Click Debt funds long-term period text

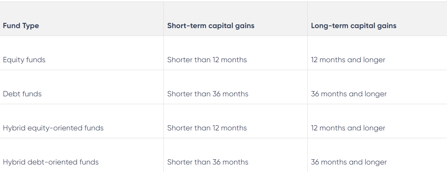pos(349,94)
